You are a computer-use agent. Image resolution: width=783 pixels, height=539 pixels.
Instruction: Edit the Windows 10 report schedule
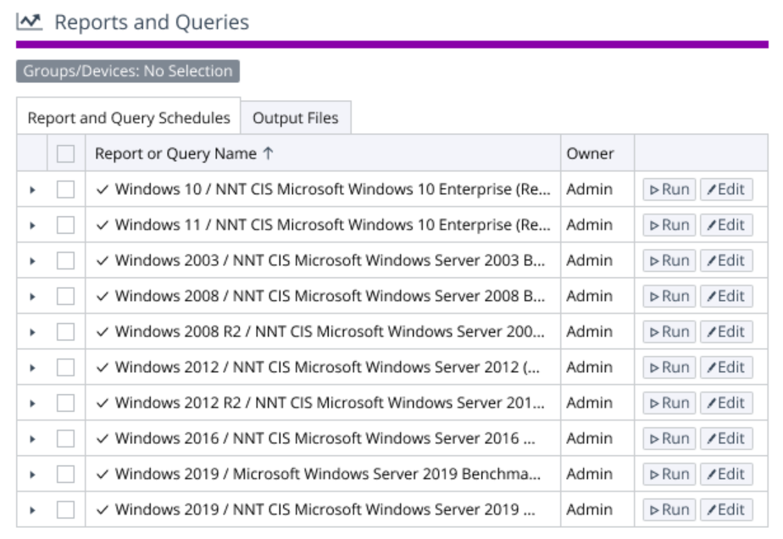point(726,190)
